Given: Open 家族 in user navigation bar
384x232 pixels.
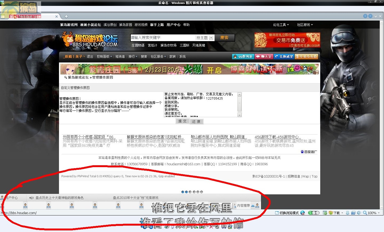Looking at the screenshot, I should pos(172,57).
